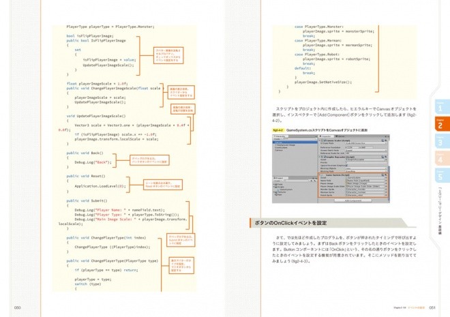Click the Project search-by-type filter icon

(x=311, y=181)
